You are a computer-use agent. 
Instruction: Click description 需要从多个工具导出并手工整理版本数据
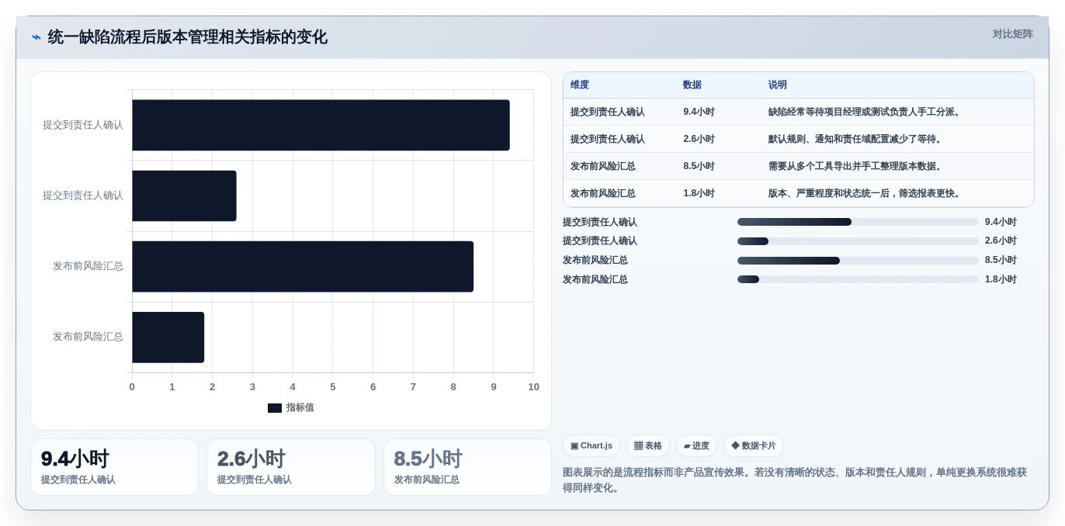(856, 166)
